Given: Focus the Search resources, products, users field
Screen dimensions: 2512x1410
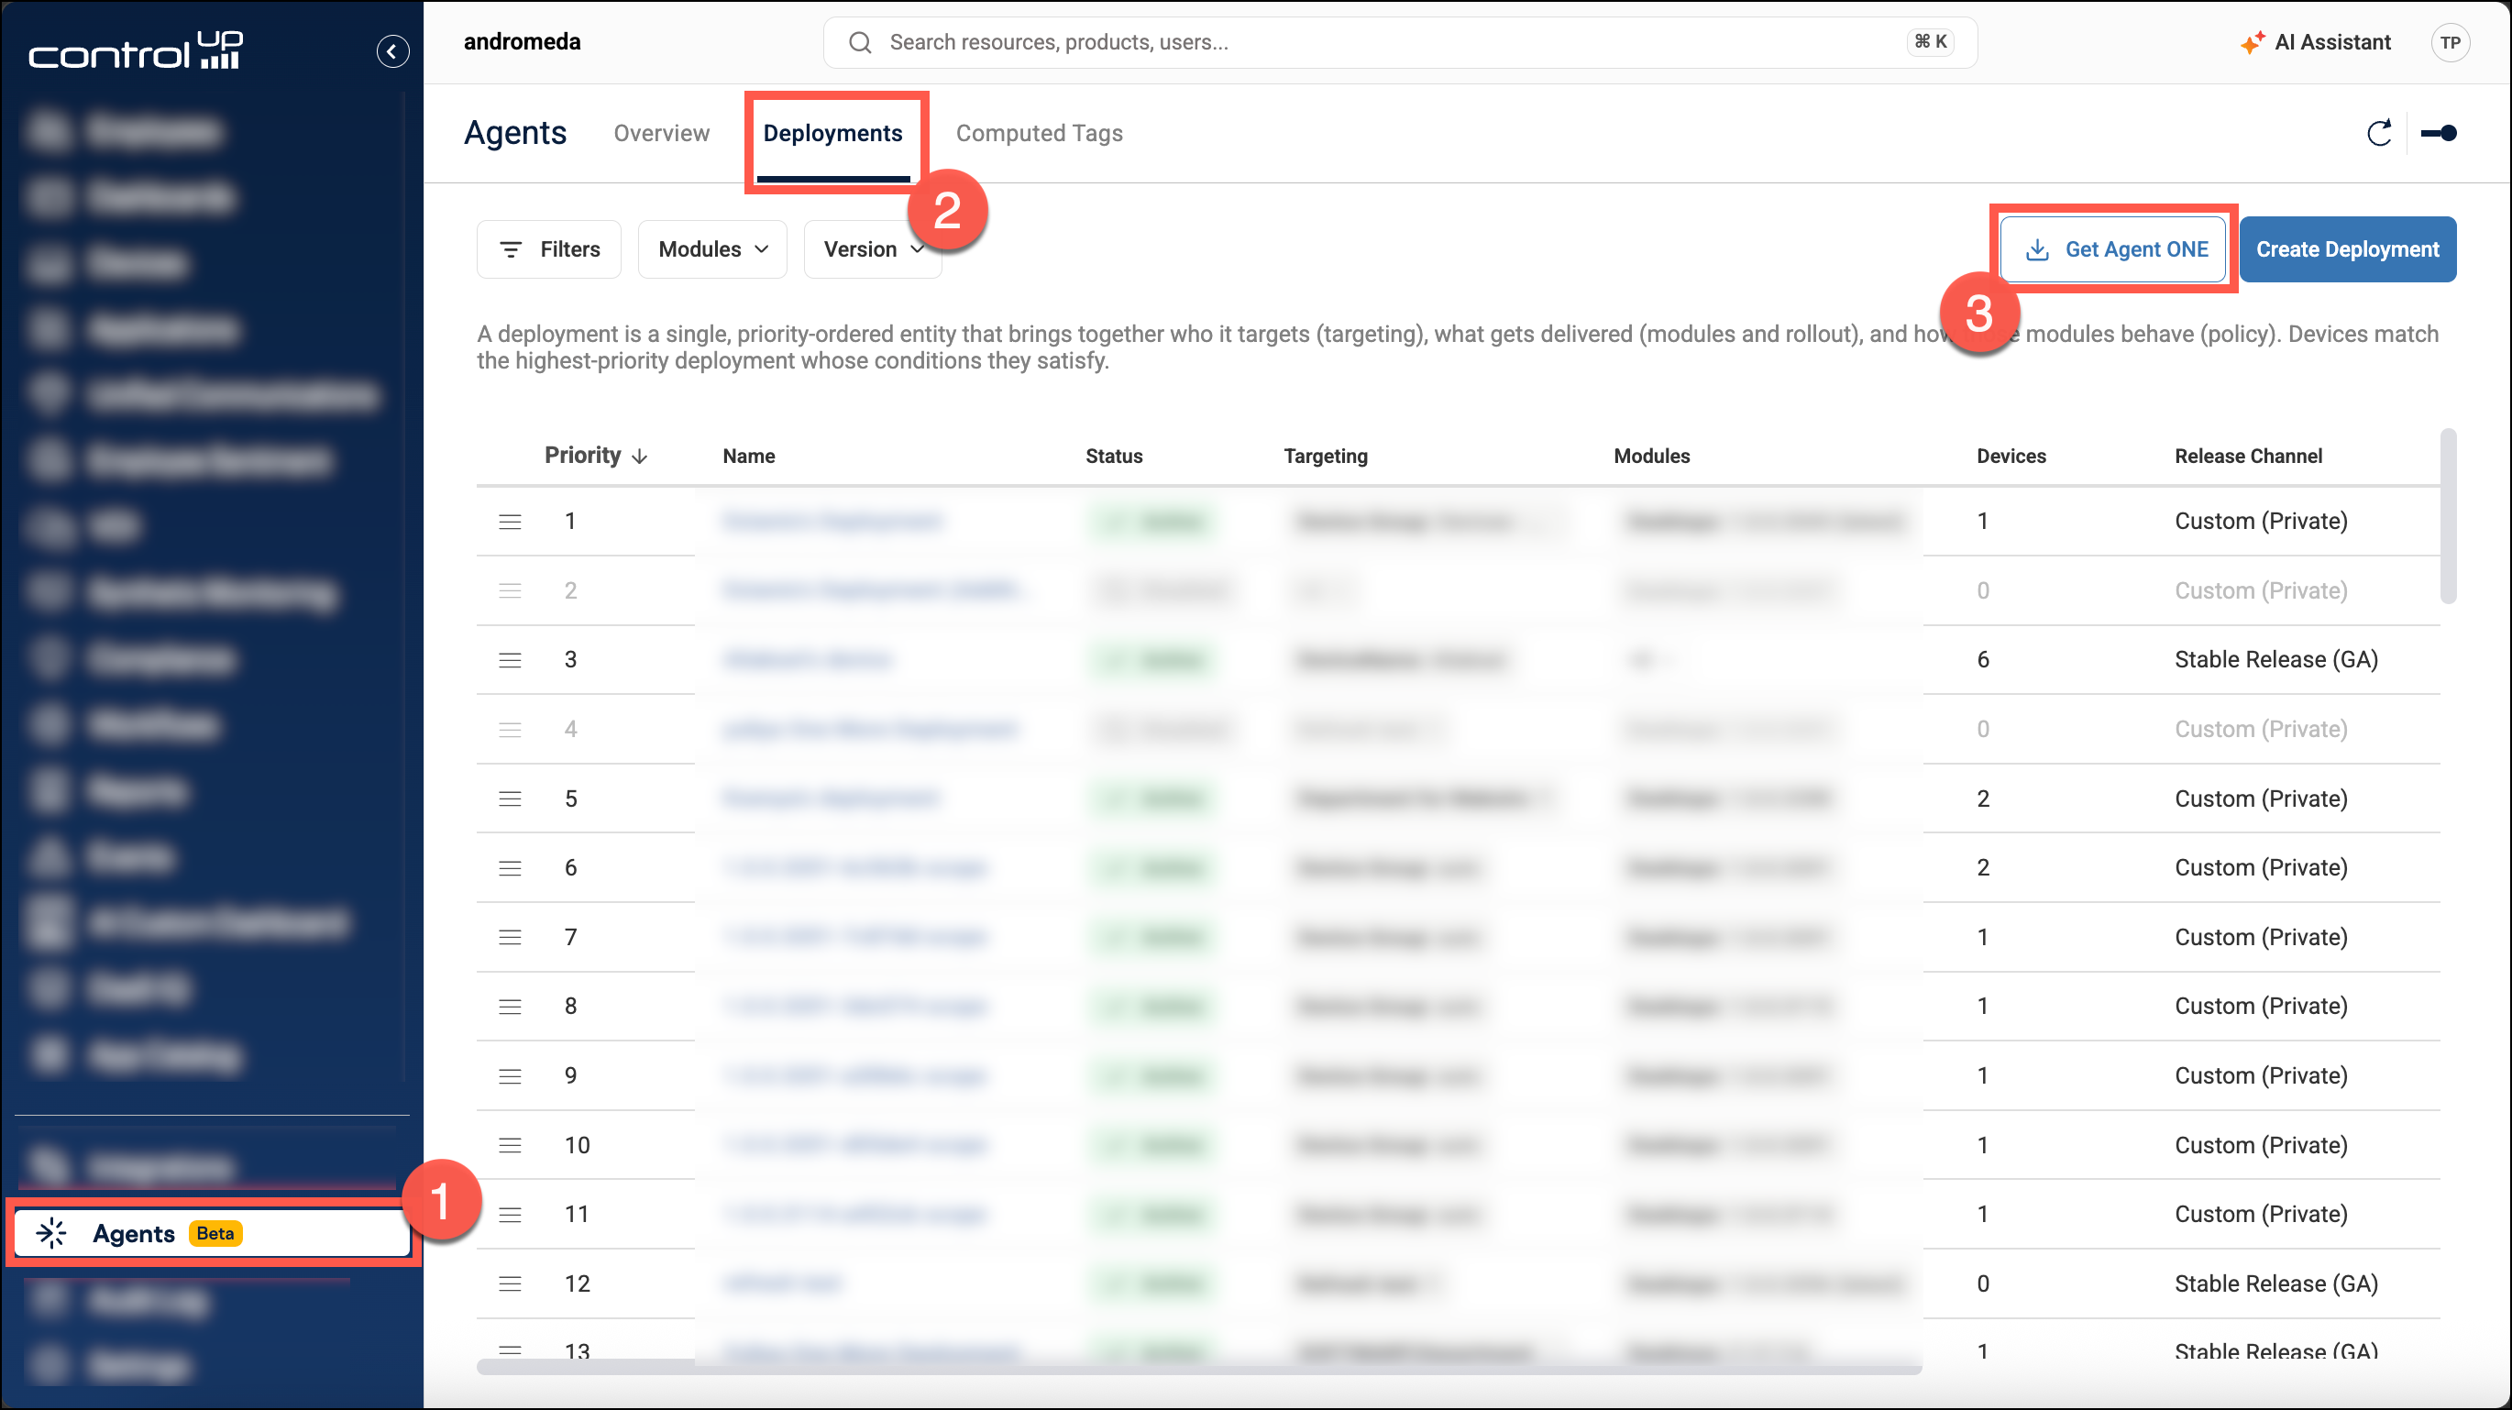Looking at the screenshot, I should point(1399,43).
